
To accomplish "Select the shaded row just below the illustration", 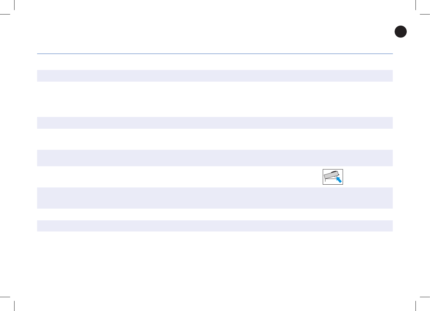I will [214, 198].
